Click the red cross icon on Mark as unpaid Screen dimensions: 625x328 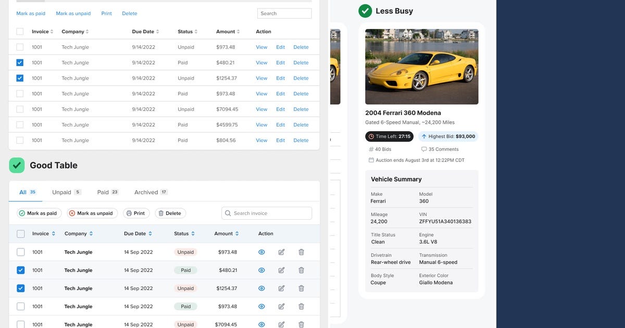tap(71, 213)
